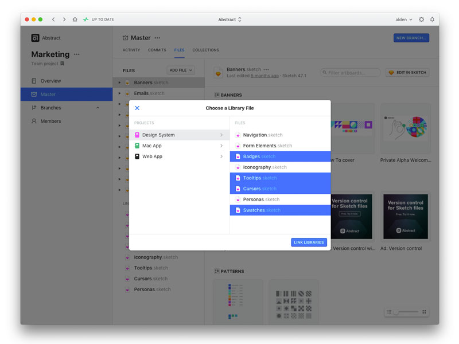Switch to the Activity tab
The image size is (459, 344).
click(x=131, y=50)
